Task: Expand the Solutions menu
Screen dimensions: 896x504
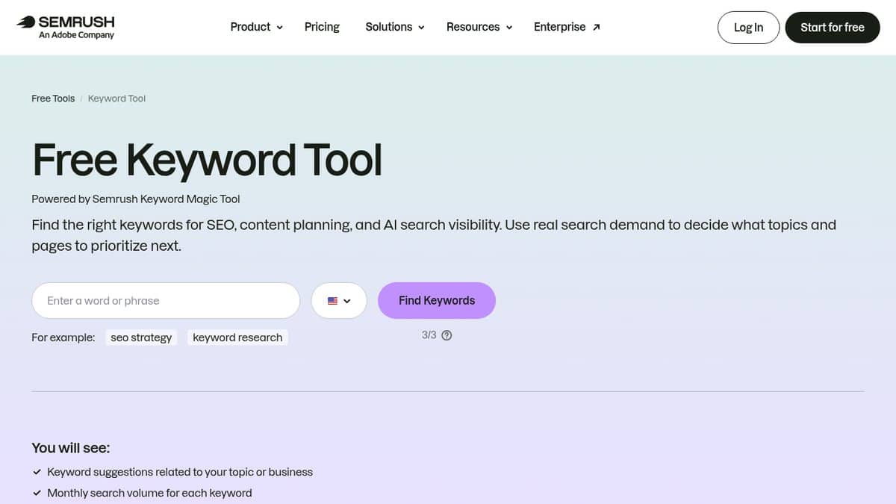Action: point(395,27)
